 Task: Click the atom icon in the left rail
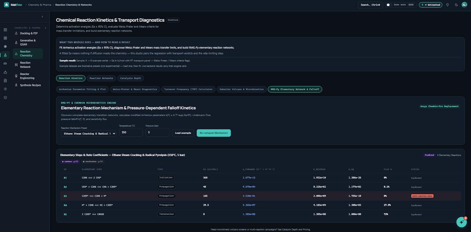point(5,47)
